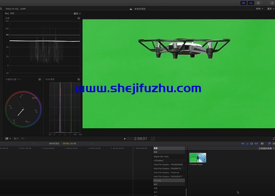Open the color enhancement wand dropdown
The image size is (275, 196).
point(16,138)
